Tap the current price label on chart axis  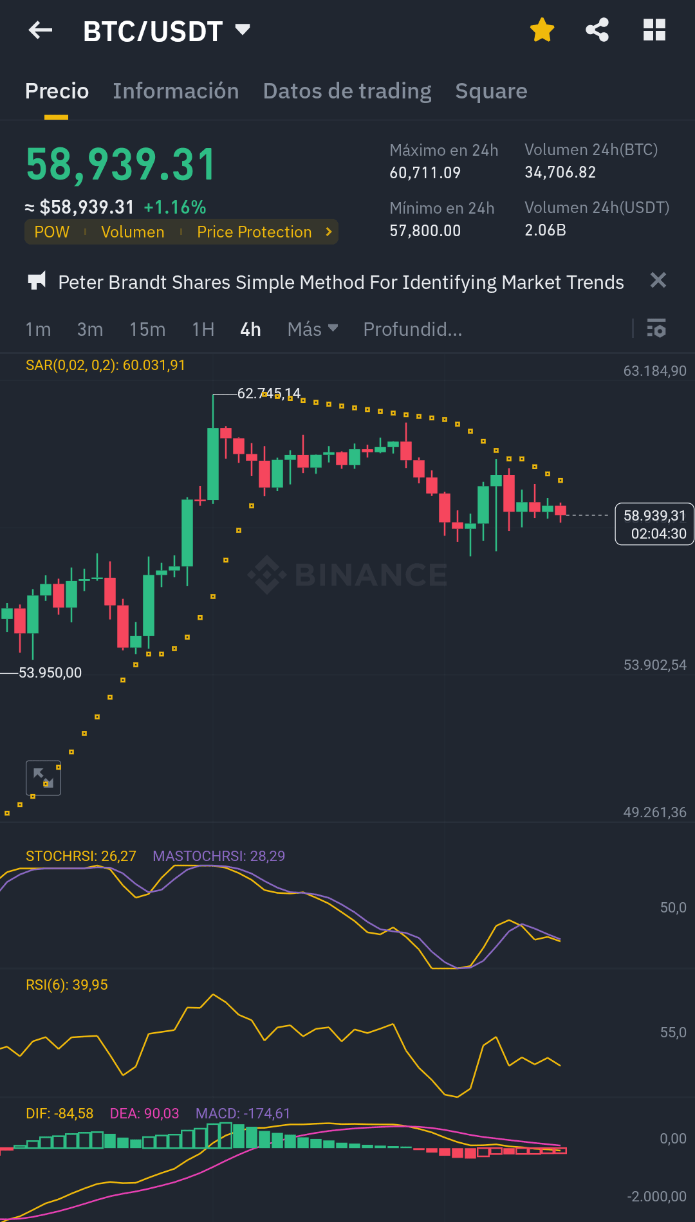(x=654, y=524)
